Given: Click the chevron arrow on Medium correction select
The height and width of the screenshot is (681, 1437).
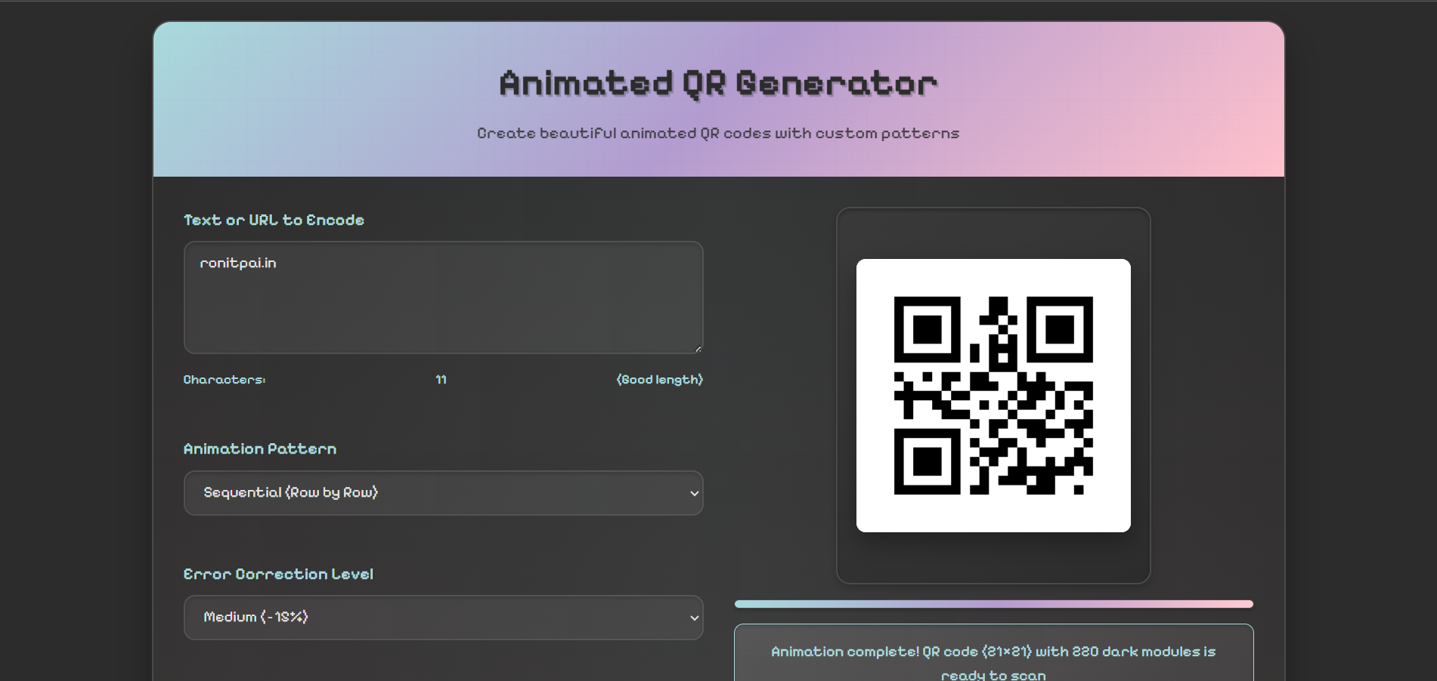Looking at the screenshot, I should [694, 618].
